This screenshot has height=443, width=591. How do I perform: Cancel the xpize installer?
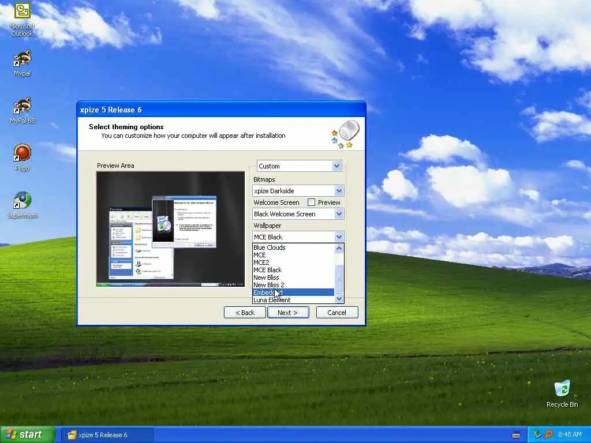[337, 312]
